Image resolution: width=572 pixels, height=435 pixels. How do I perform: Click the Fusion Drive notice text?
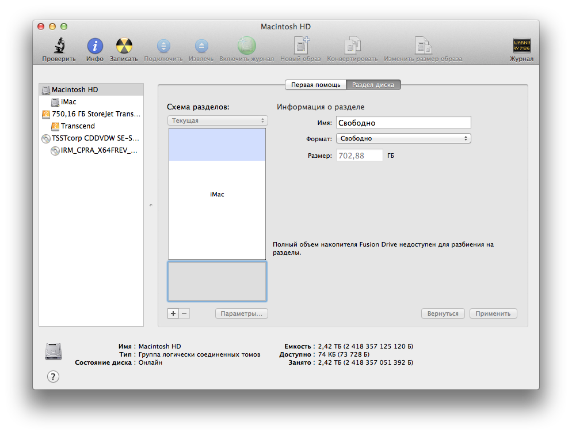383,248
